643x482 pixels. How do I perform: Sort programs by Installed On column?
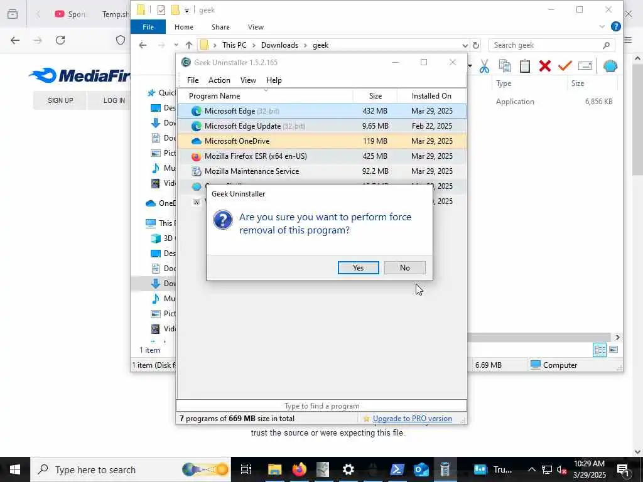[431, 96]
